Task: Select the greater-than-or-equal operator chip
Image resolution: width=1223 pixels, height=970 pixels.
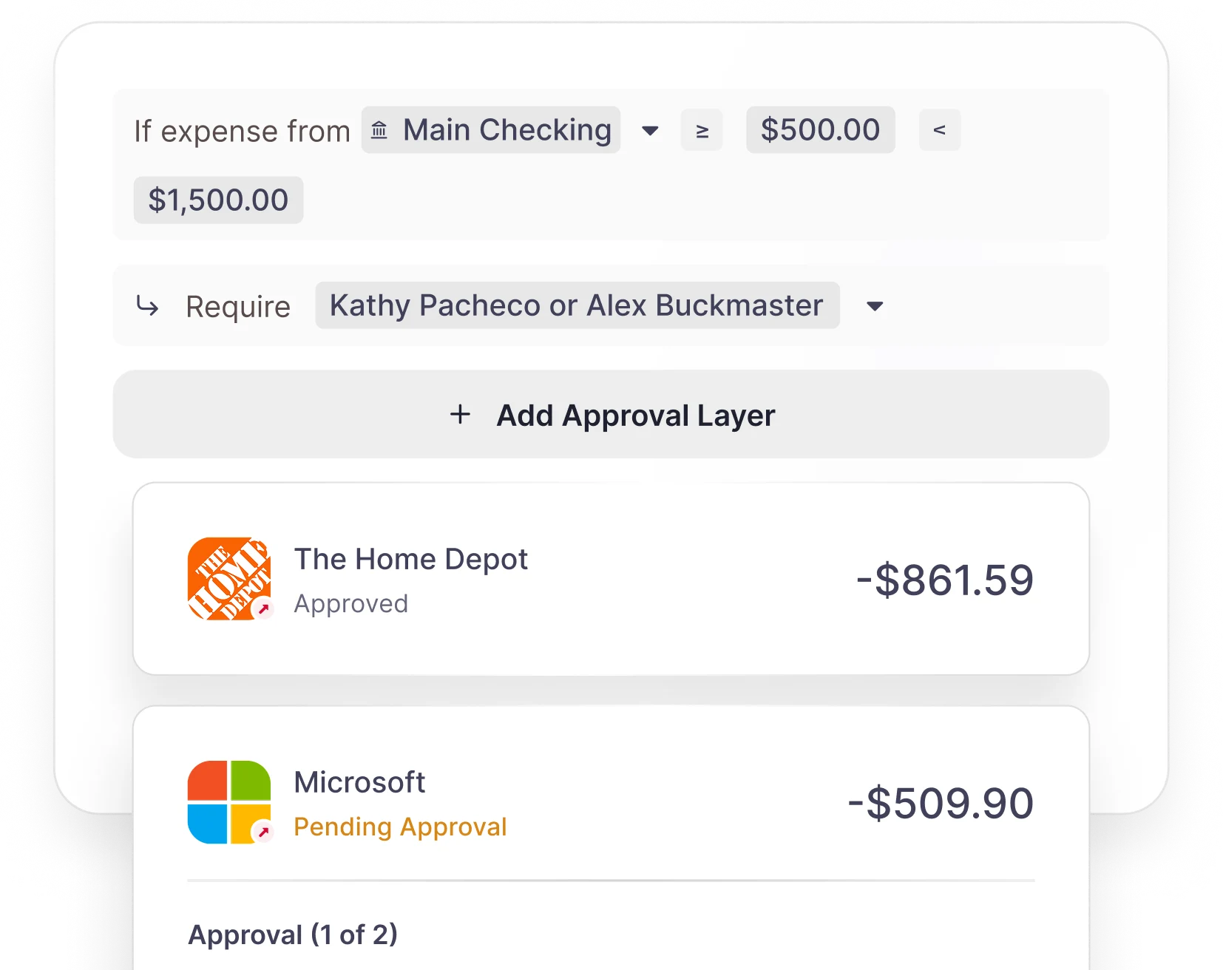Action: coord(702,130)
